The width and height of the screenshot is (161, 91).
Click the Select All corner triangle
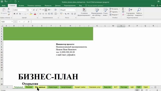tap(2, 26)
